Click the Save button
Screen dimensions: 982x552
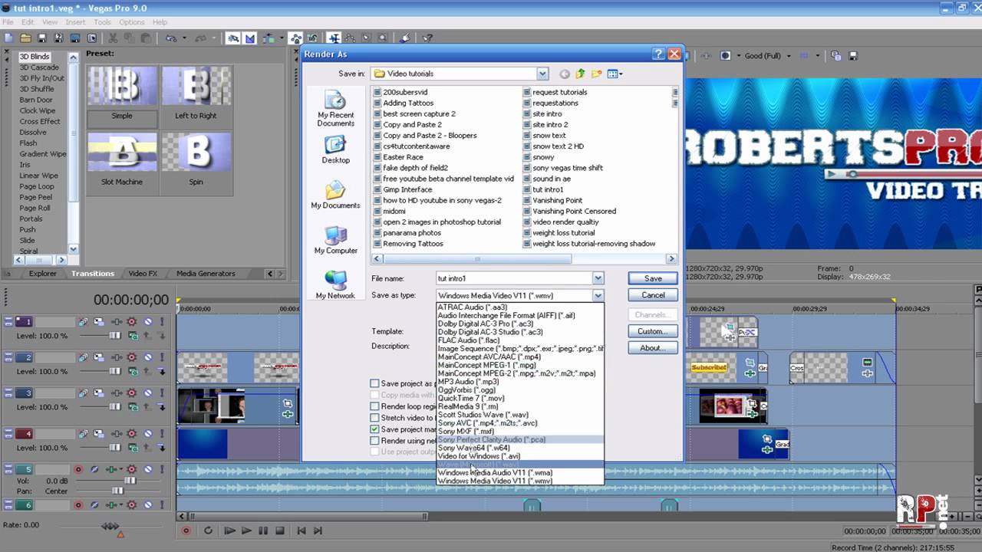pyautogui.click(x=653, y=278)
